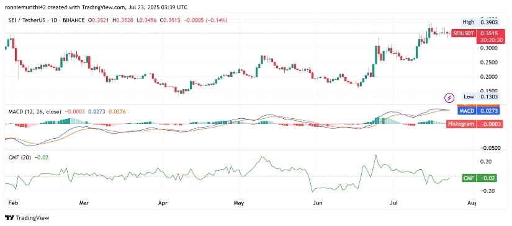Click the May label on time axis
This screenshot has height=226, width=512.
[239, 203]
